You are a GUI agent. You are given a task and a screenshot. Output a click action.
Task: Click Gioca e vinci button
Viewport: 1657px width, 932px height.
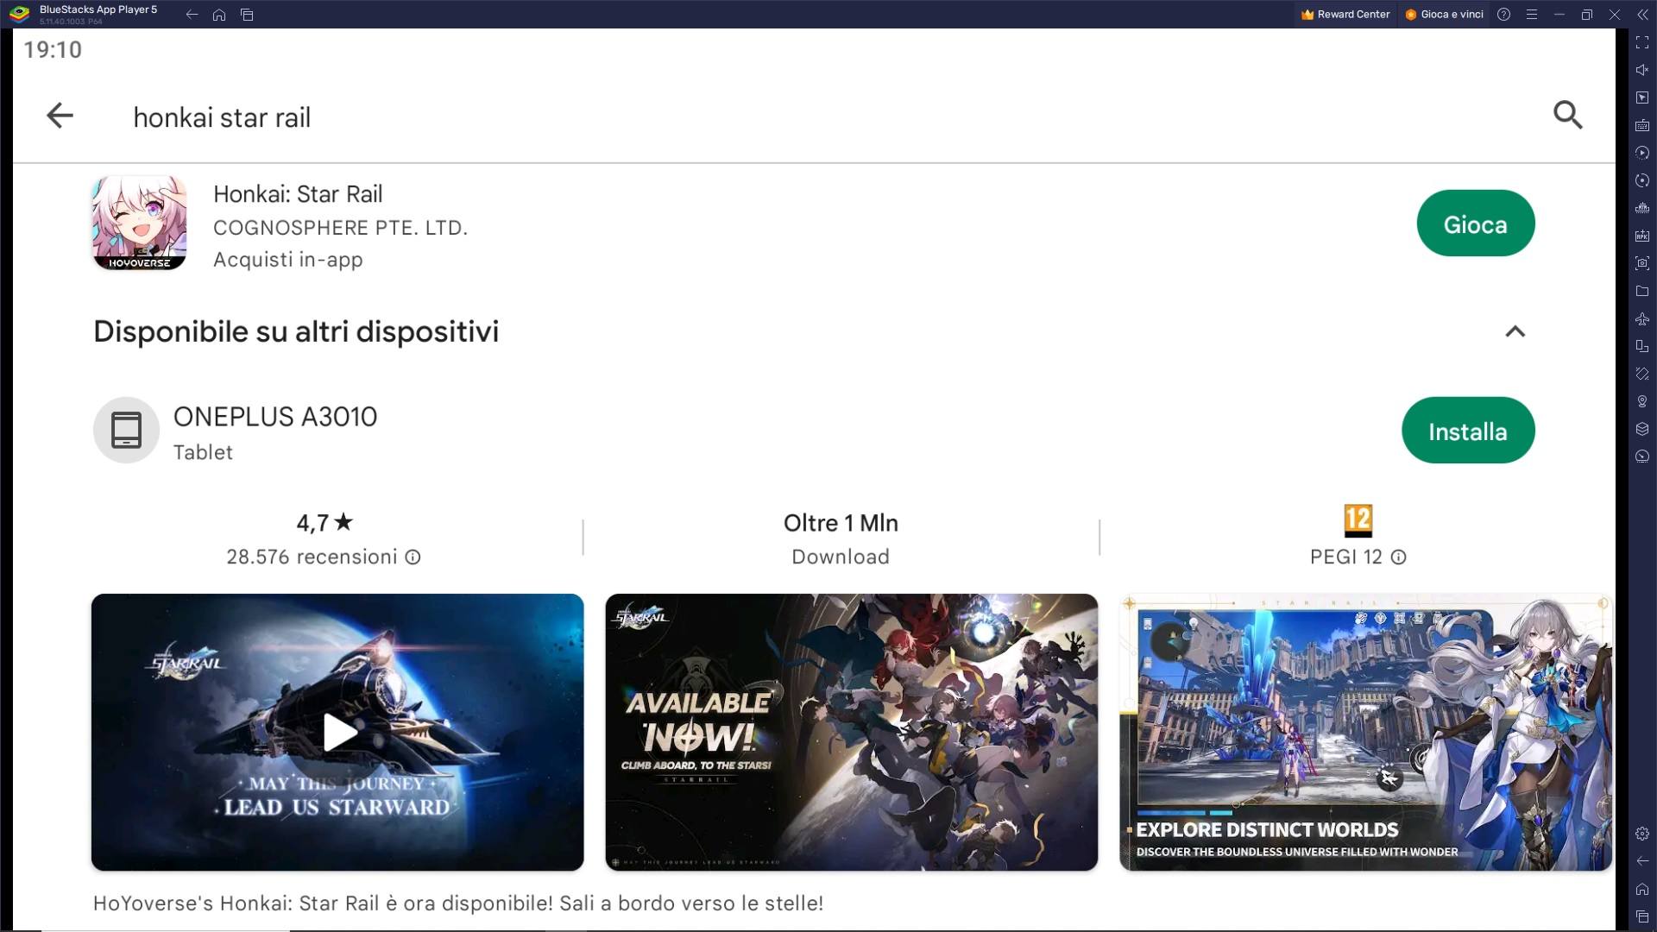1444,14
